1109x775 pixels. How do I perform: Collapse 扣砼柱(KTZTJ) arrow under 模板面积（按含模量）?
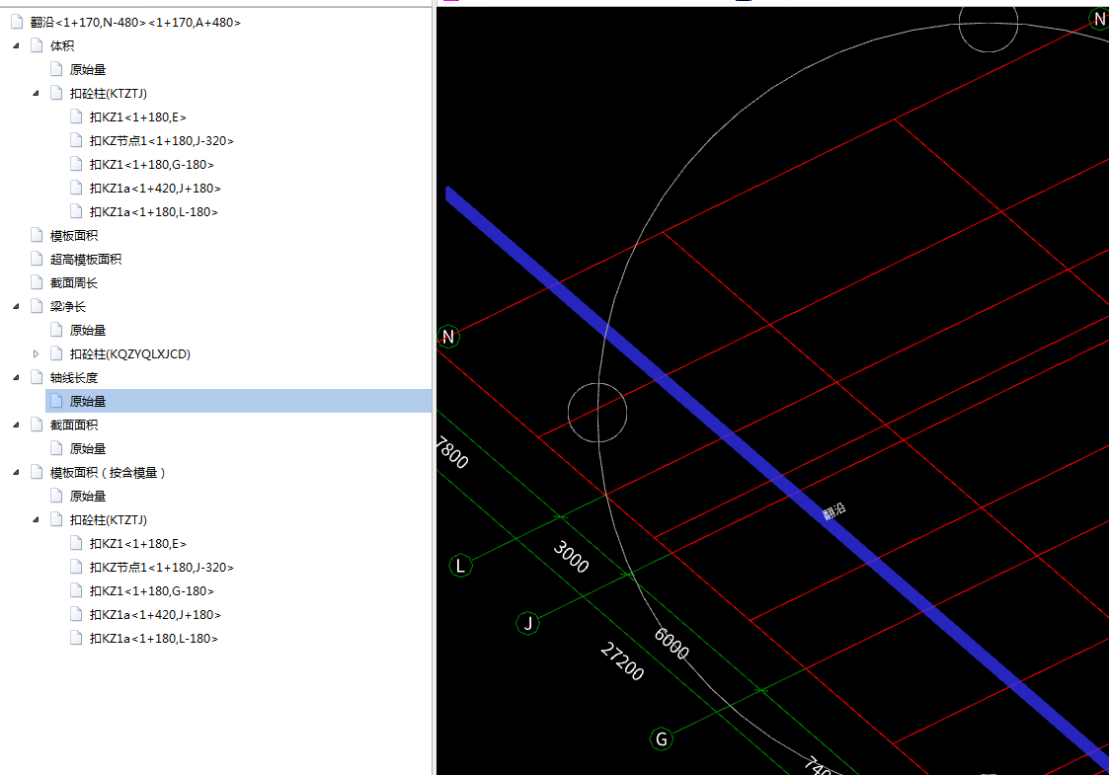click(x=37, y=519)
